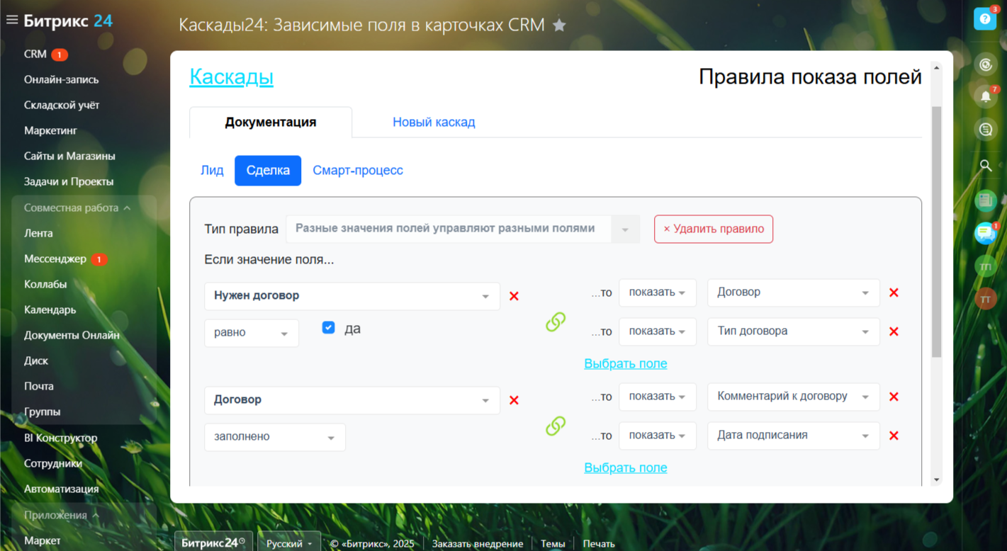This screenshot has width=1007, height=551.
Task: Open 'Складской учёт' menu item
Action: pyautogui.click(x=62, y=106)
